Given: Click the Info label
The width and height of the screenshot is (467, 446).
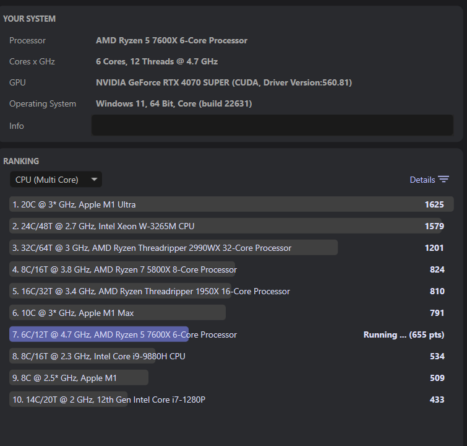Looking at the screenshot, I should pyautogui.click(x=16, y=126).
